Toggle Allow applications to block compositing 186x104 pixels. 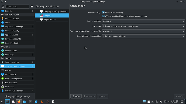103,16
